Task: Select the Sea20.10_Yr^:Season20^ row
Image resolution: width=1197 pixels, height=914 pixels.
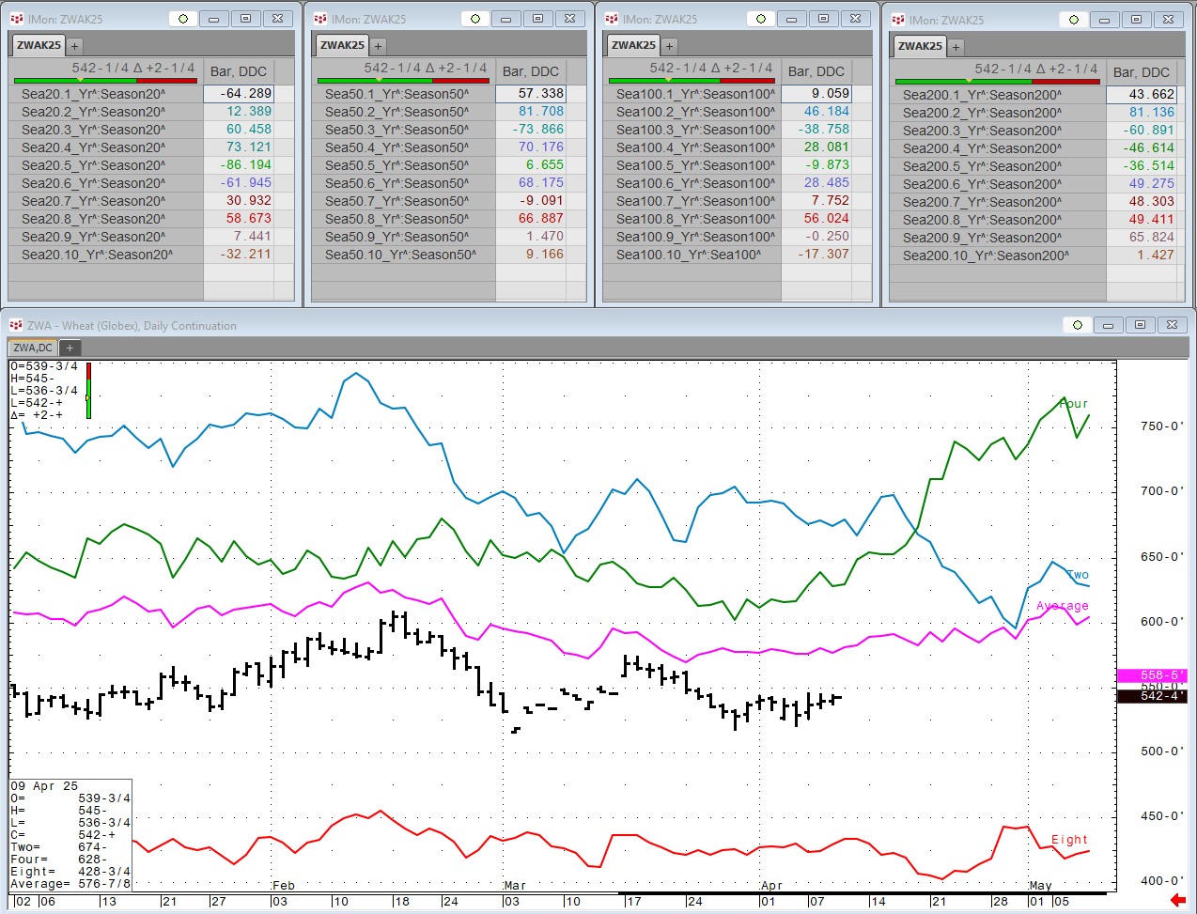Action: point(105,255)
